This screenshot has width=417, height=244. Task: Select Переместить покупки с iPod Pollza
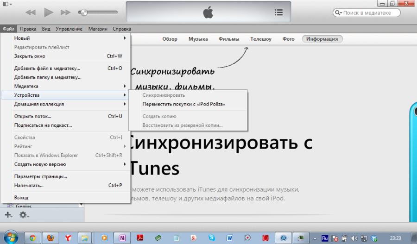[x=188, y=104]
